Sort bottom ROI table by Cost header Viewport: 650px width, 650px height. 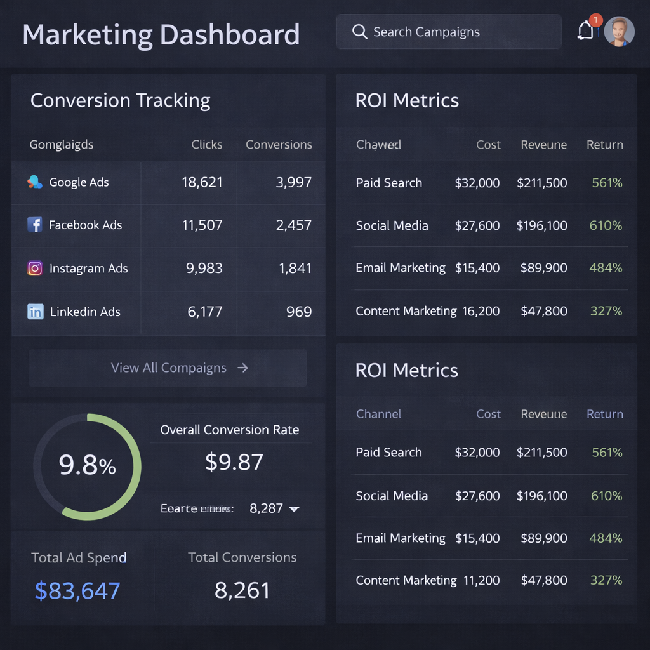[488, 414]
